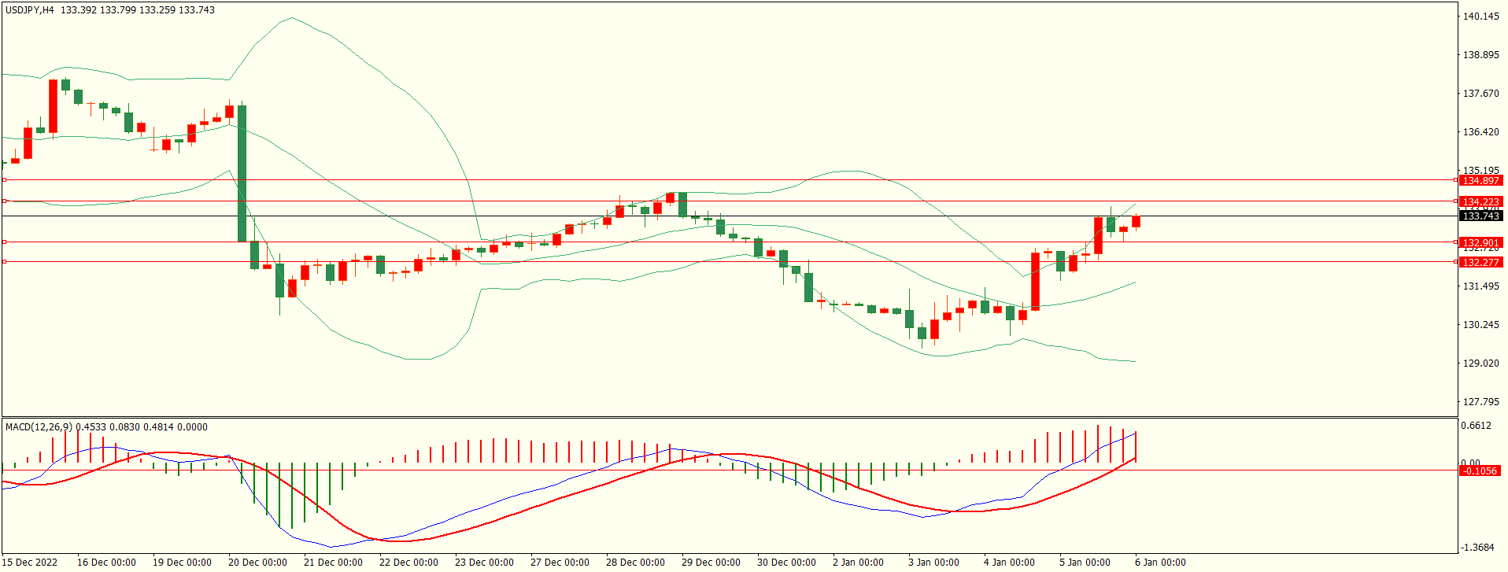Click the 19 Dec 00:00 date label
The width and height of the screenshot is (1508, 572).
pos(182,563)
